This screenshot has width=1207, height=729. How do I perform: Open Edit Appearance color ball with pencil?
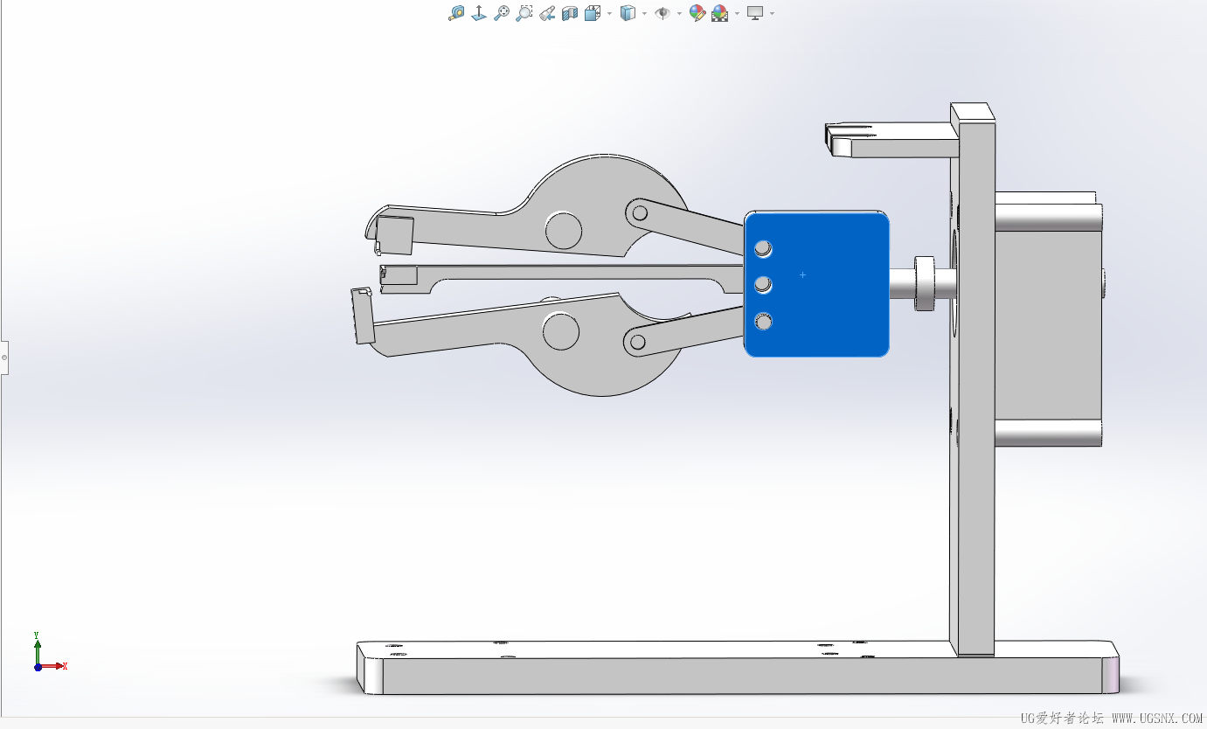[697, 13]
